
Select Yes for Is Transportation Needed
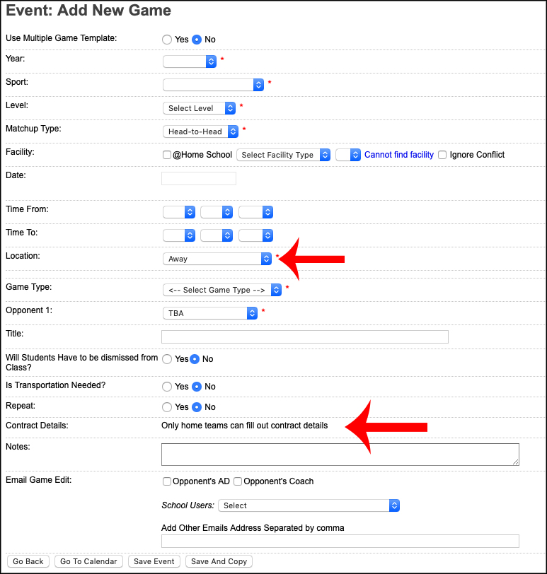(167, 387)
